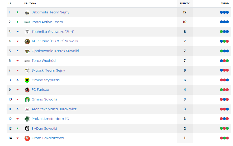This screenshot has height=146, width=233.
Task: Click trend dots for Szkarnulis Team Sejny
Action: click(224, 12)
